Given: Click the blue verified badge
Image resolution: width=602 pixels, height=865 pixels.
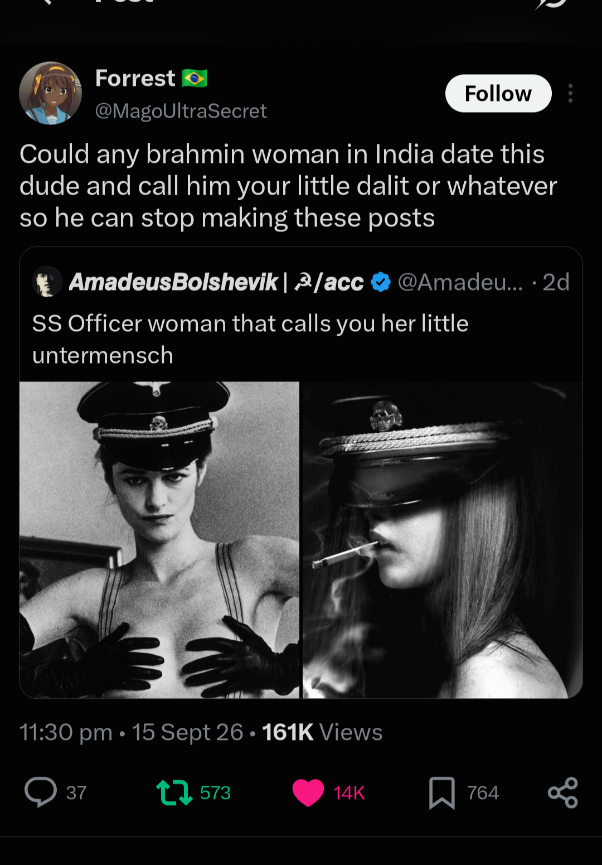Looking at the screenshot, I should pyautogui.click(x=381, y=282).
